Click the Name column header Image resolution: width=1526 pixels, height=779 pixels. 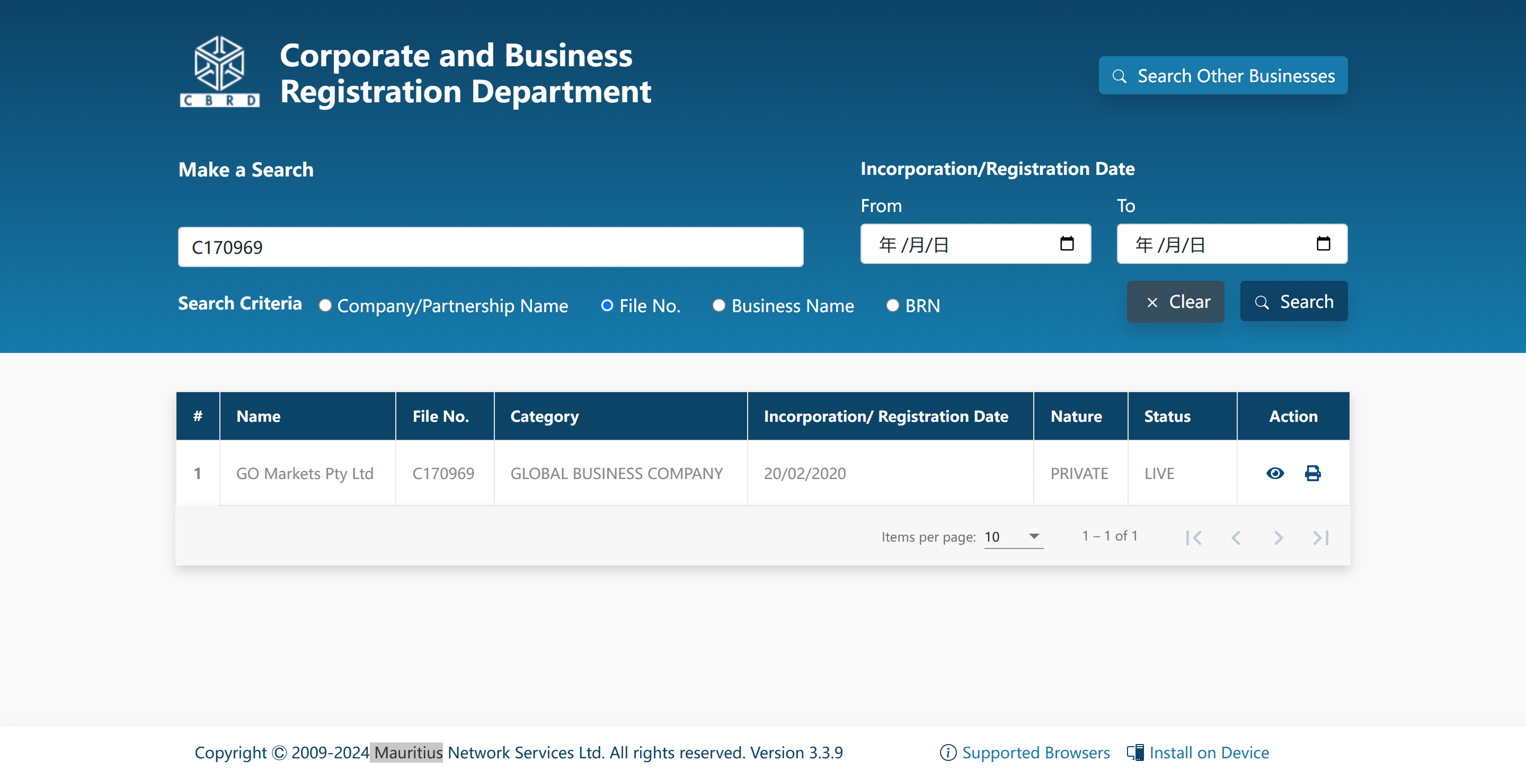(x=307, y=416)
